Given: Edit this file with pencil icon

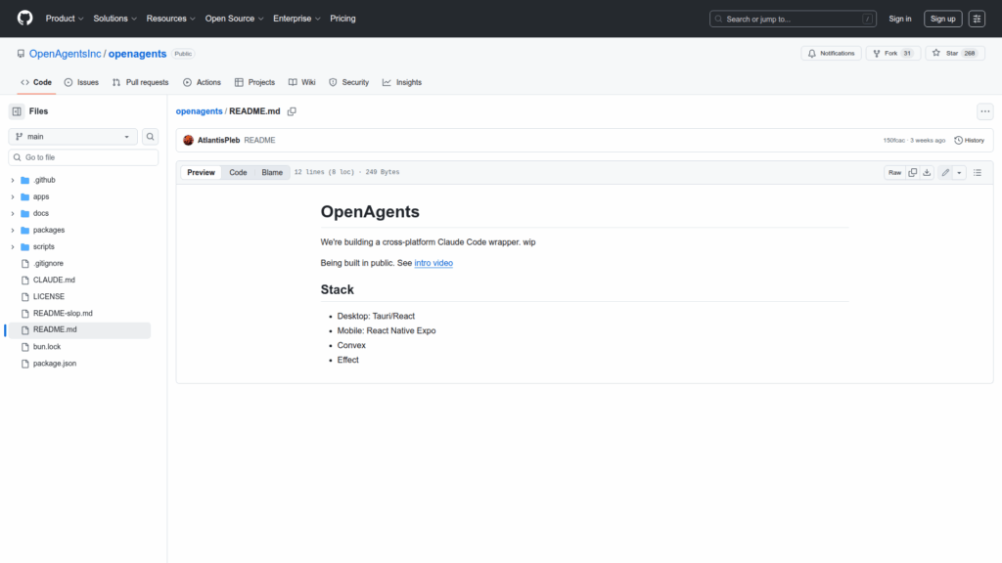Looking at the screenshot, I should (945, 172).
